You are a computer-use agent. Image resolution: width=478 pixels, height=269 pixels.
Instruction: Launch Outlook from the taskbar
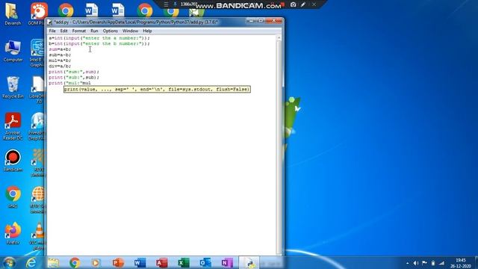[205, 262]
